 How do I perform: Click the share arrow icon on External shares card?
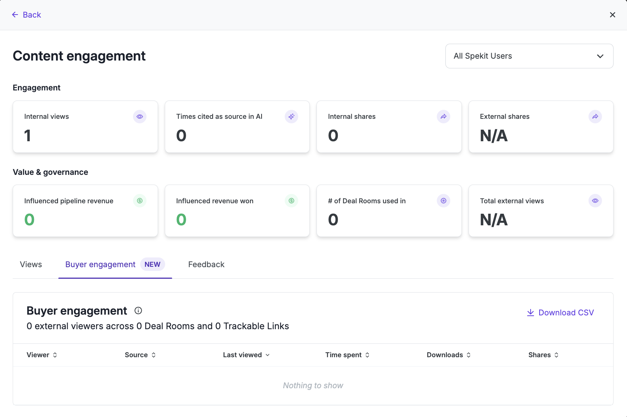click(x=595, y=117)
